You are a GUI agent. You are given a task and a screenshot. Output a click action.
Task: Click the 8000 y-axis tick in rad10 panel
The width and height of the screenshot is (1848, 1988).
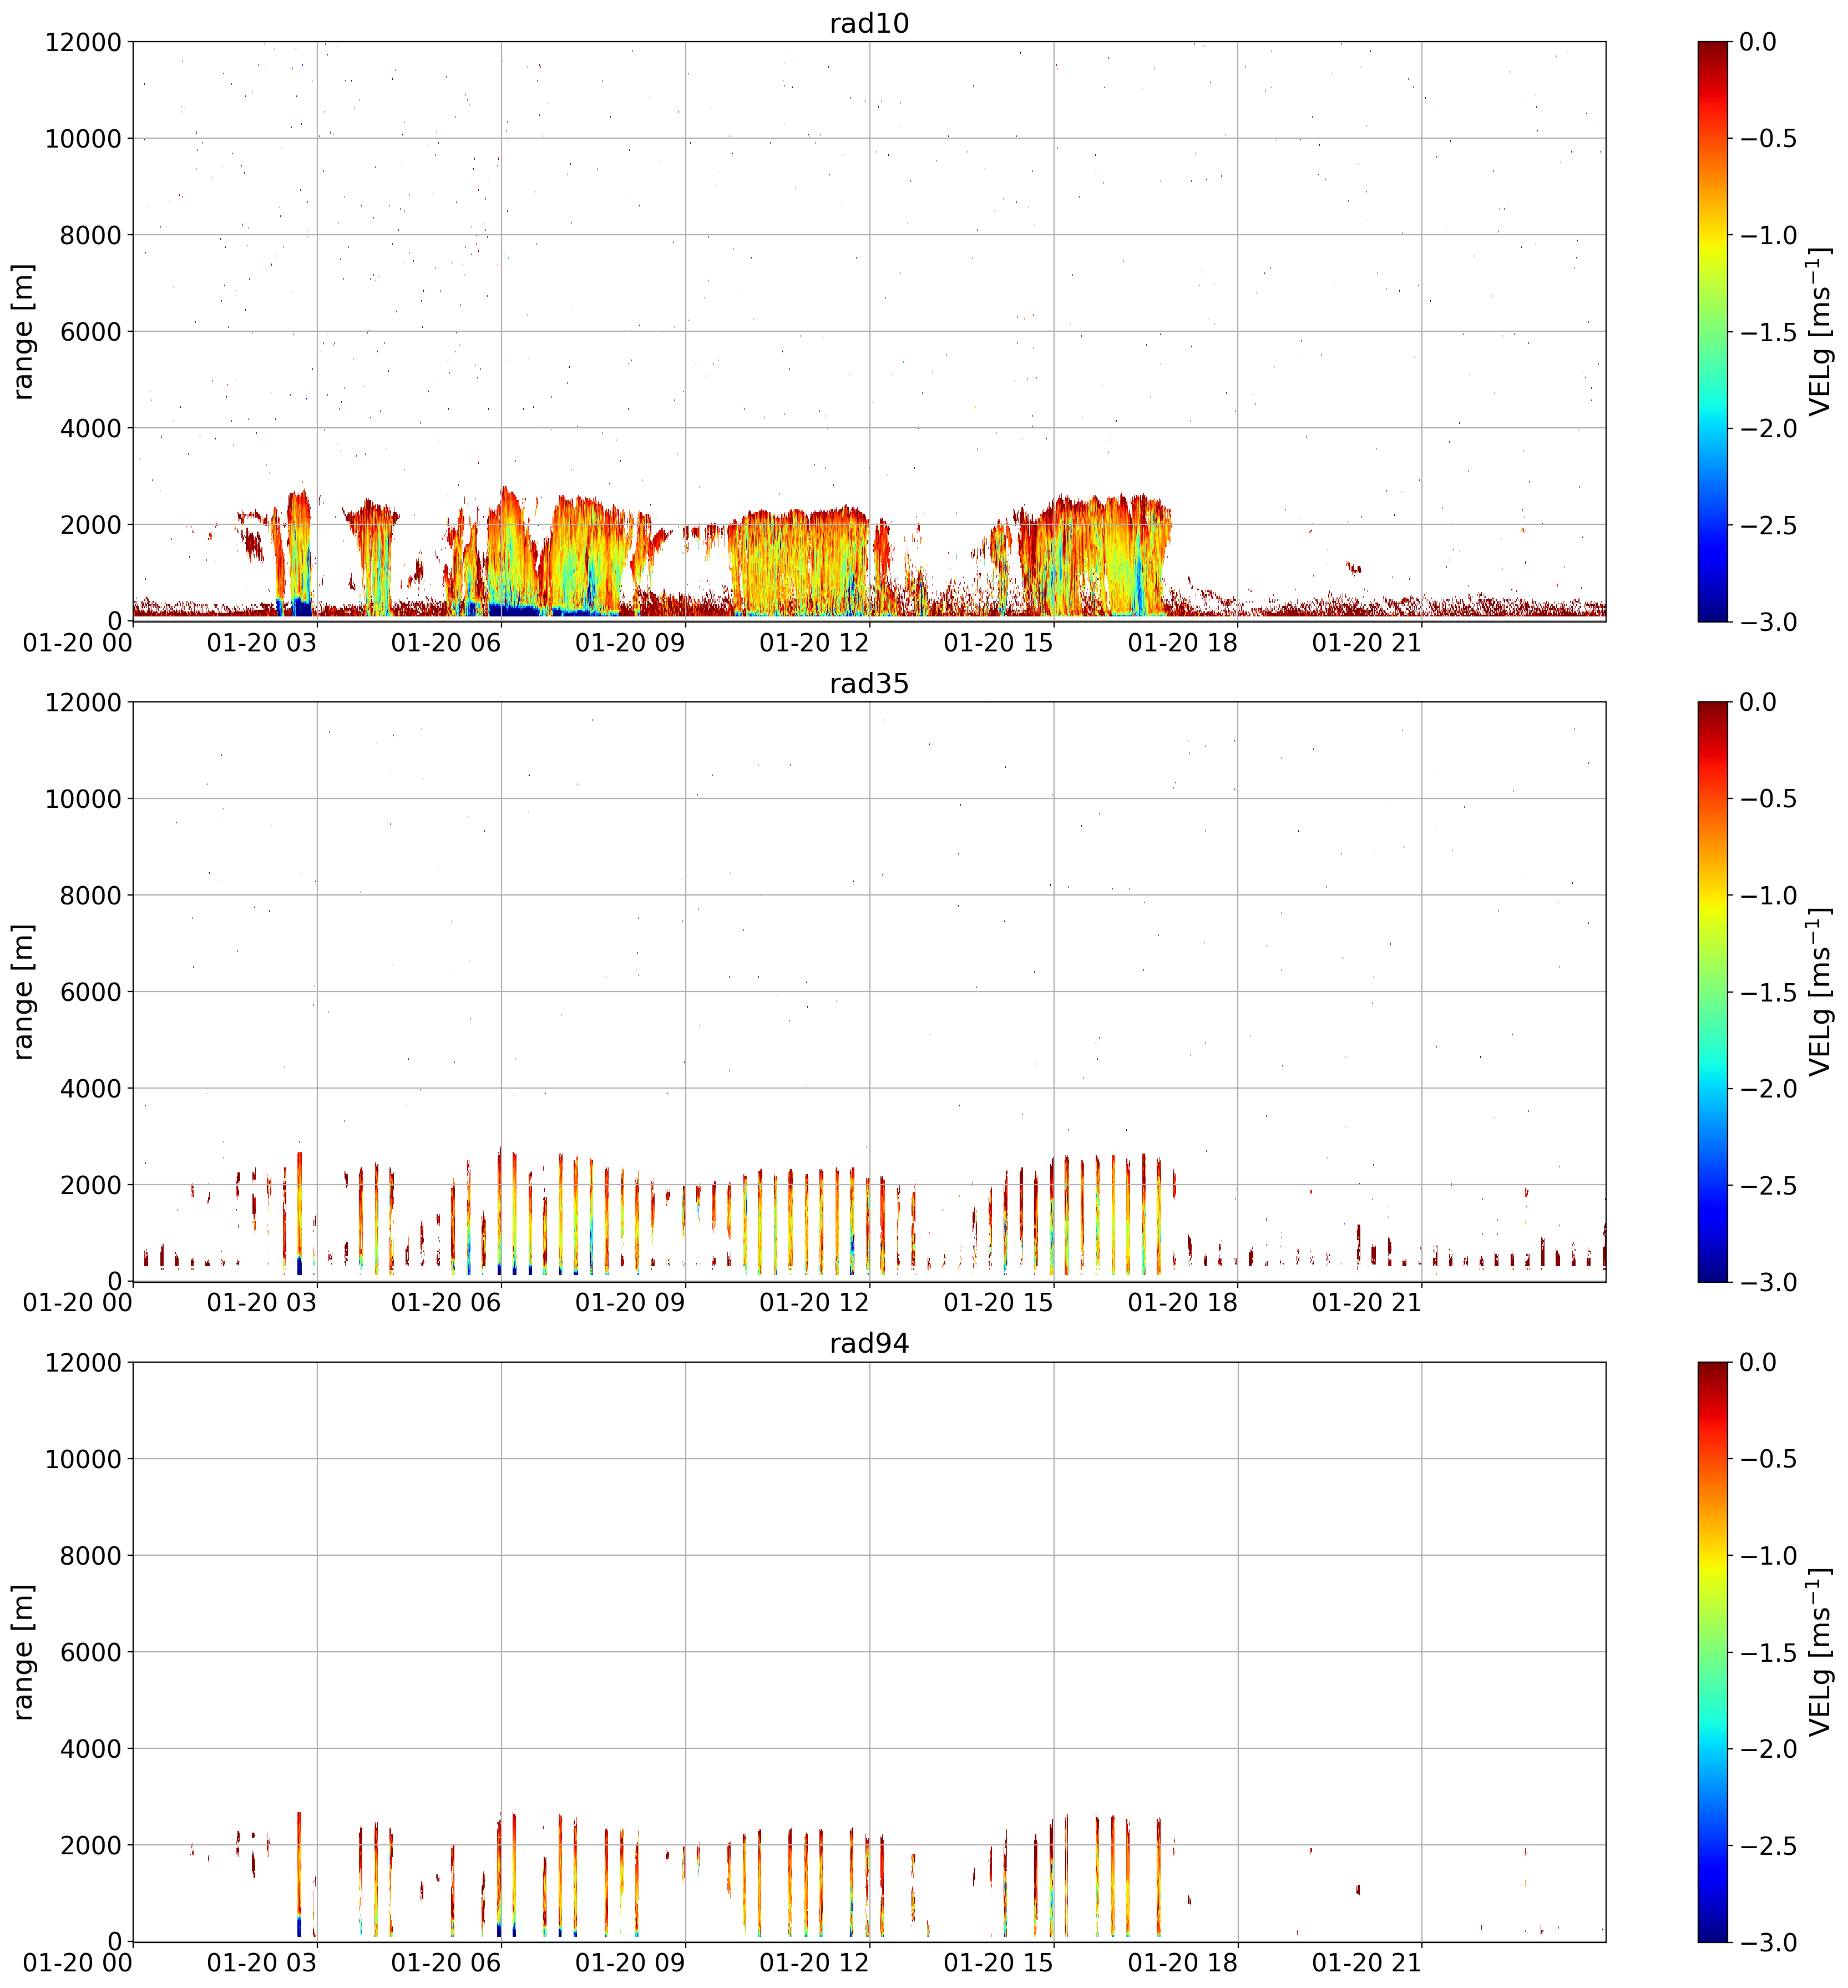coord(90,235)
